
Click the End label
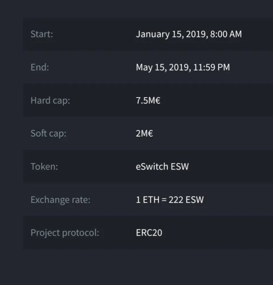click(x=40, y=67)
